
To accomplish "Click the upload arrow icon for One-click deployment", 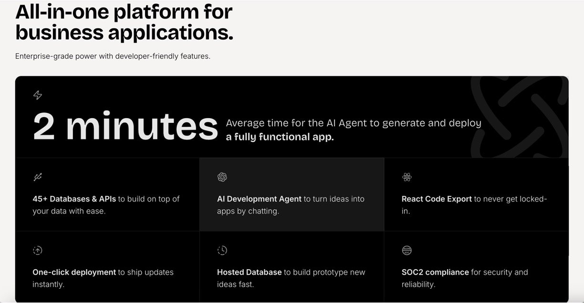I will click(38, 250).
